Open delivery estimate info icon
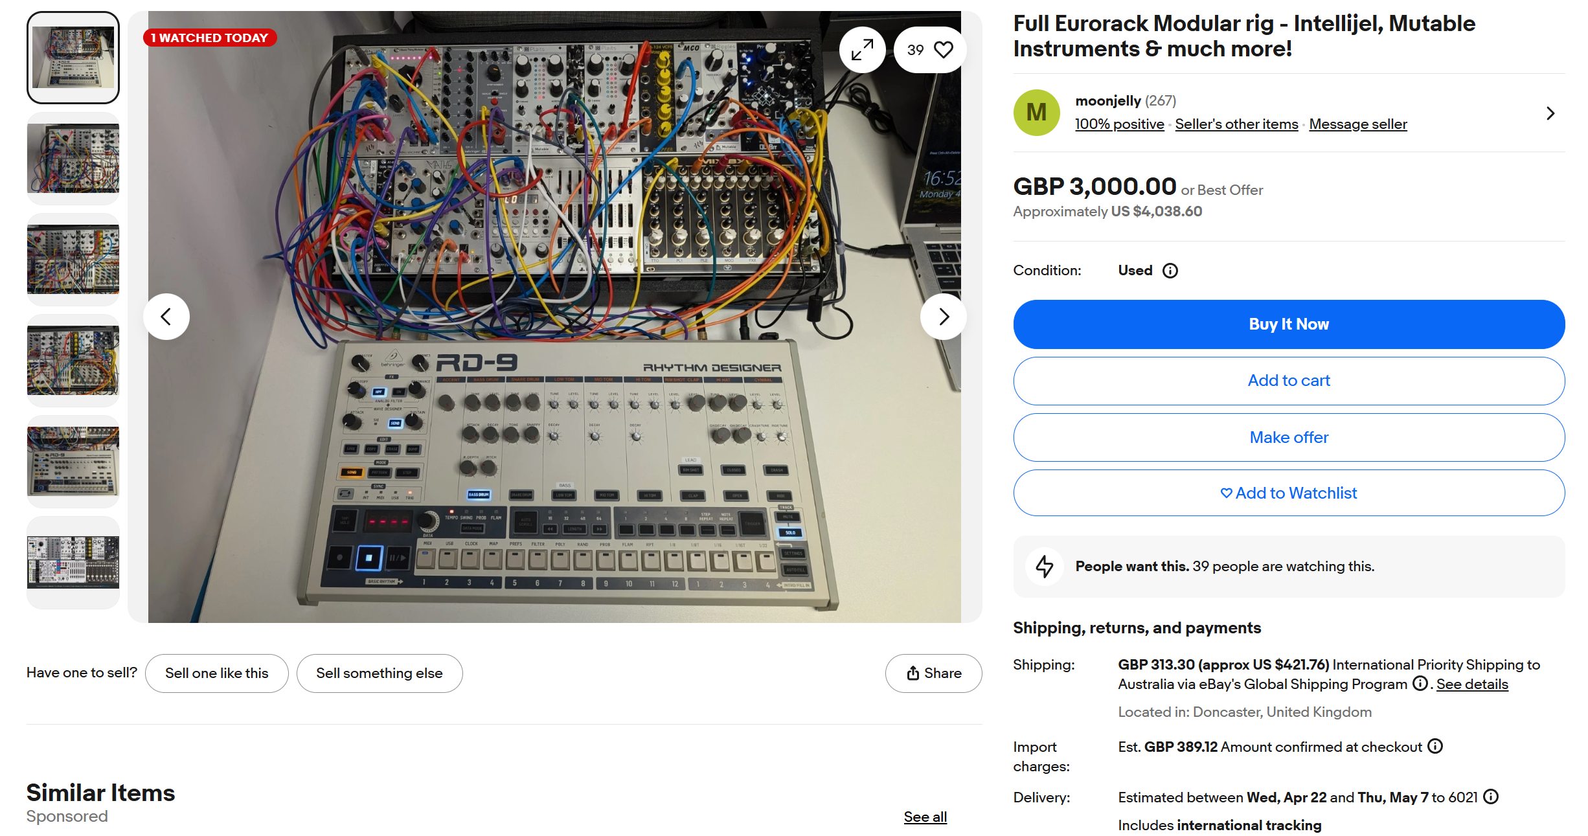 [1491, 797]
